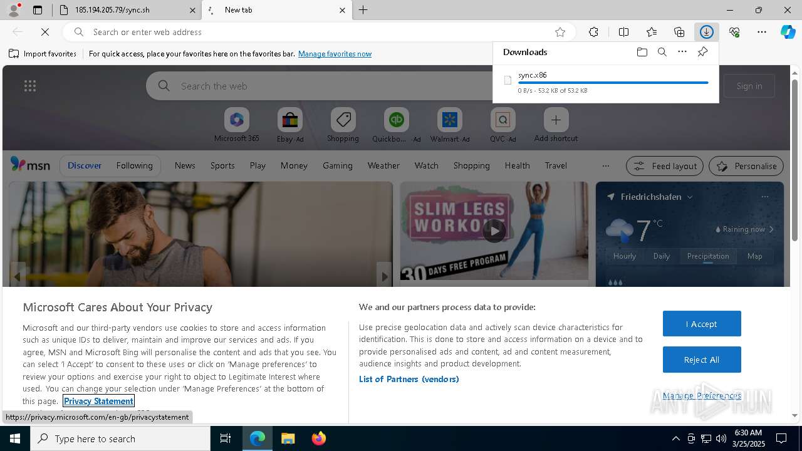The image size is (802, 451).
Task: Open the News menu item
Action: [185, 165]
